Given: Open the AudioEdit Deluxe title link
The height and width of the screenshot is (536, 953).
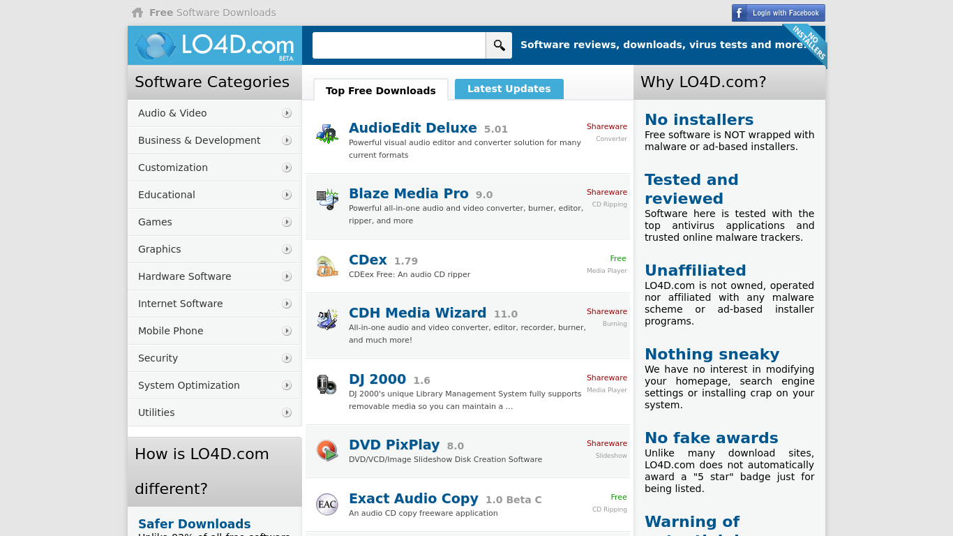Looking at the screenshot, I should coord(413,128).
